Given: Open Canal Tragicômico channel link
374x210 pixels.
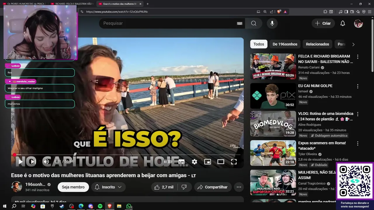Looking at the screenshot, I should (312, 183).
